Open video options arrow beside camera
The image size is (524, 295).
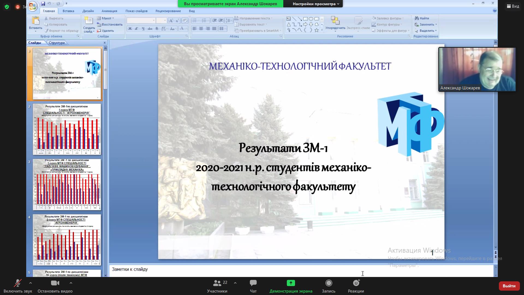[x=71, y=283]
